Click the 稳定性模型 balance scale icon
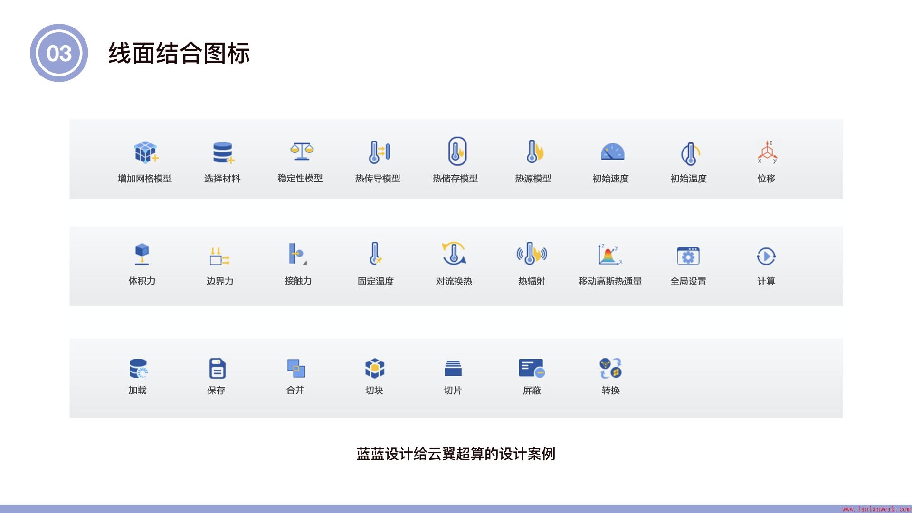Viewport: 912px width, 513px height. click(302, 152)
